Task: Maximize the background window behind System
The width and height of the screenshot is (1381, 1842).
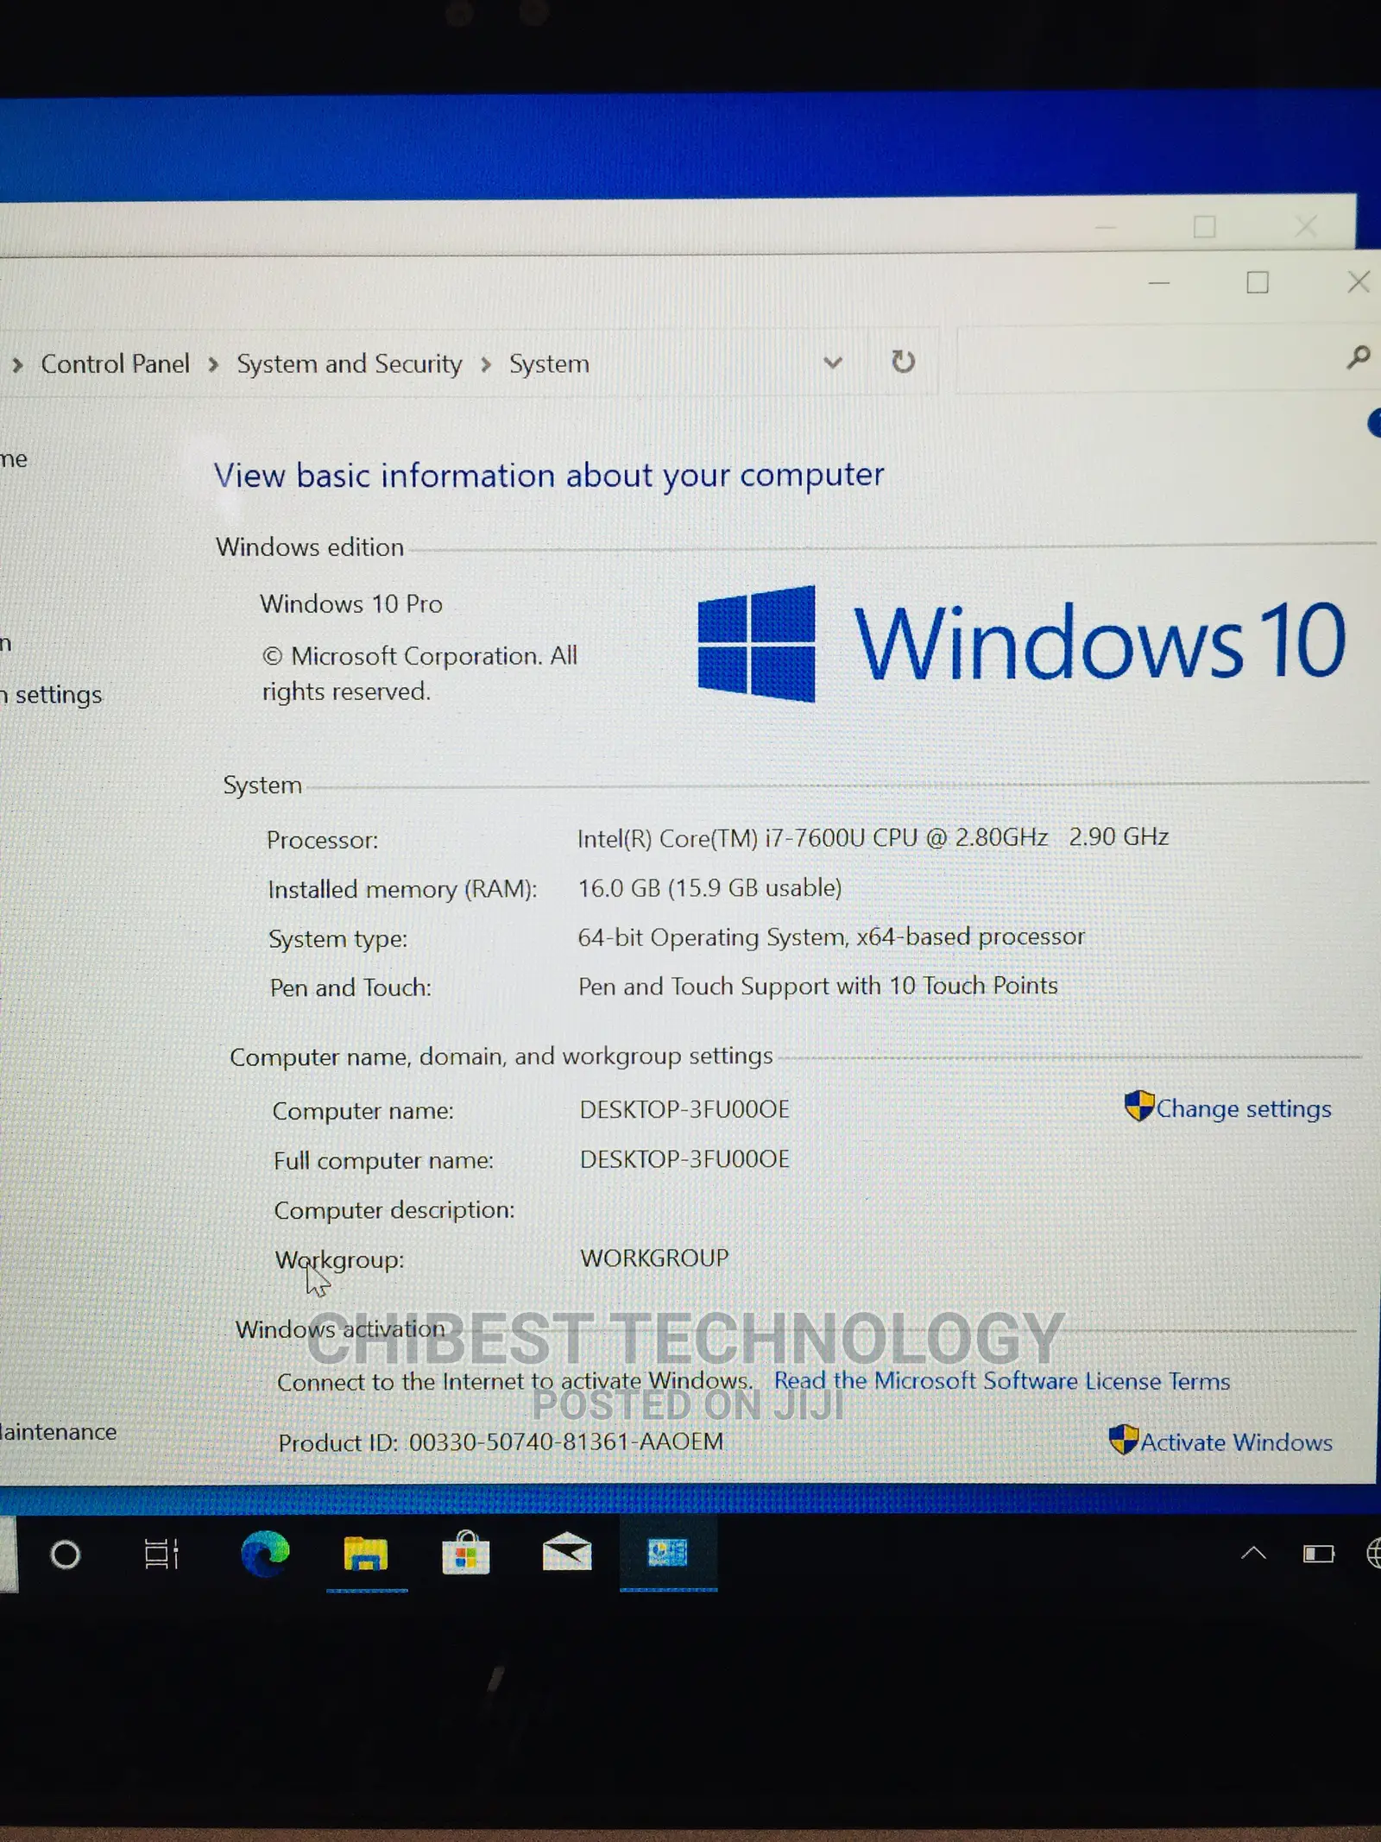Action: click(1204, 227)
